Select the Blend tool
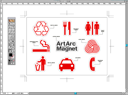 10,41
